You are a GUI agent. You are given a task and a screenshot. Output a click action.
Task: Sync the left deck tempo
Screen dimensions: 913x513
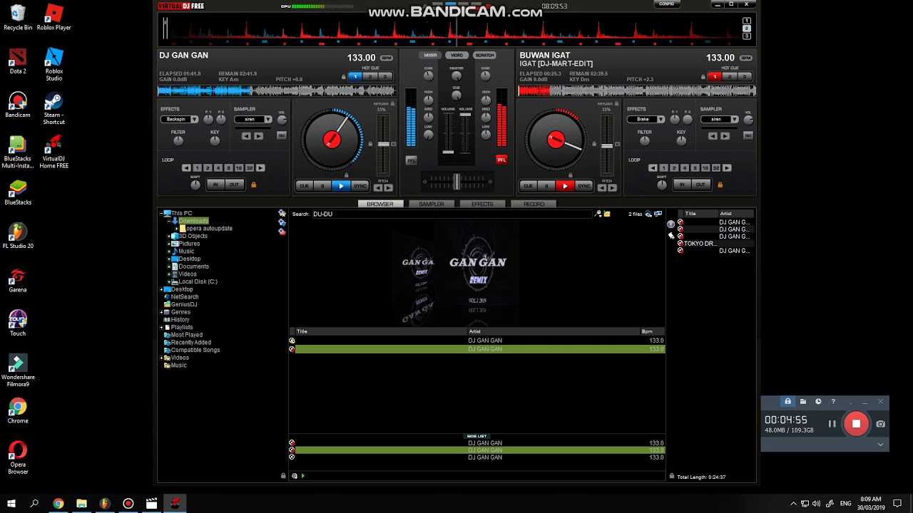tap(359, 186)
